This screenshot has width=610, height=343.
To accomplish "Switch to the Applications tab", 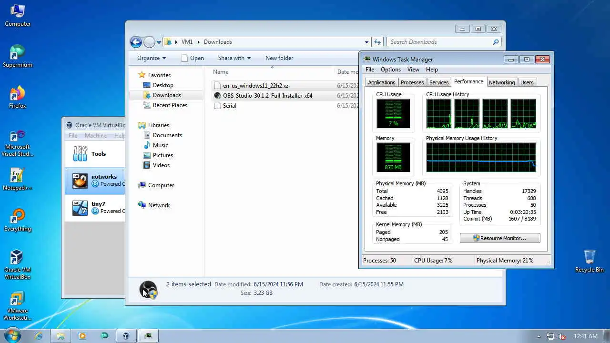I will [x=382, y=82].
